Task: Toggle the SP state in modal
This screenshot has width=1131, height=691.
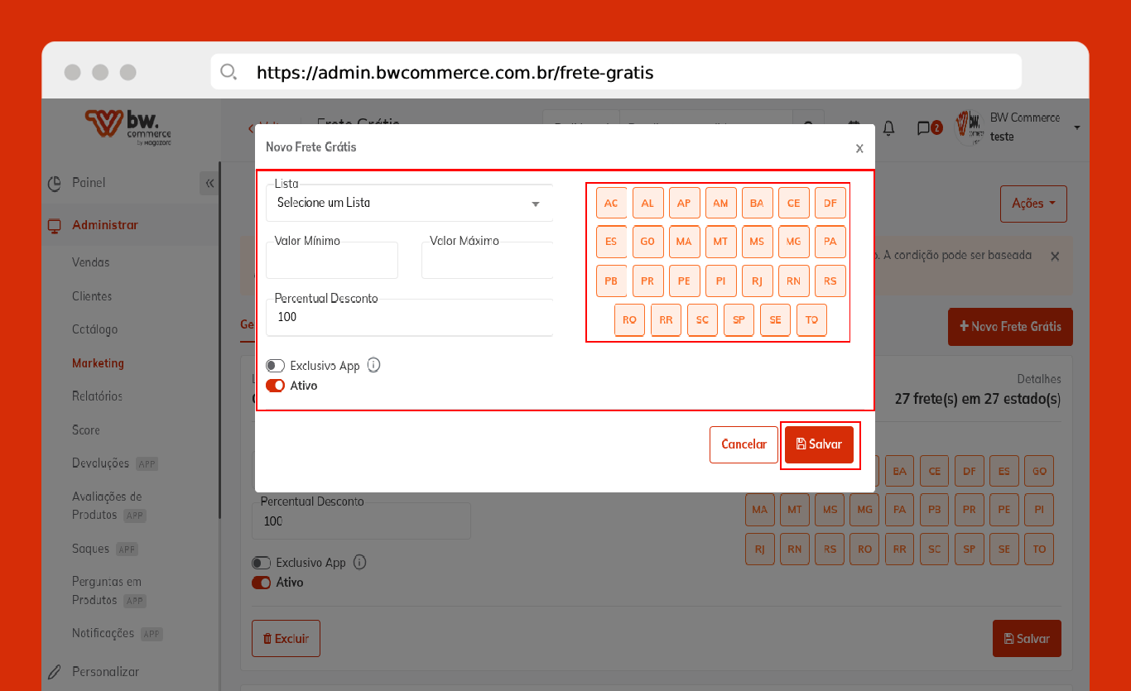Action: pos(739,320)
